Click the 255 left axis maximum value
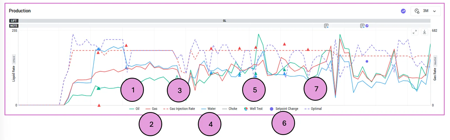 point(15,31)
